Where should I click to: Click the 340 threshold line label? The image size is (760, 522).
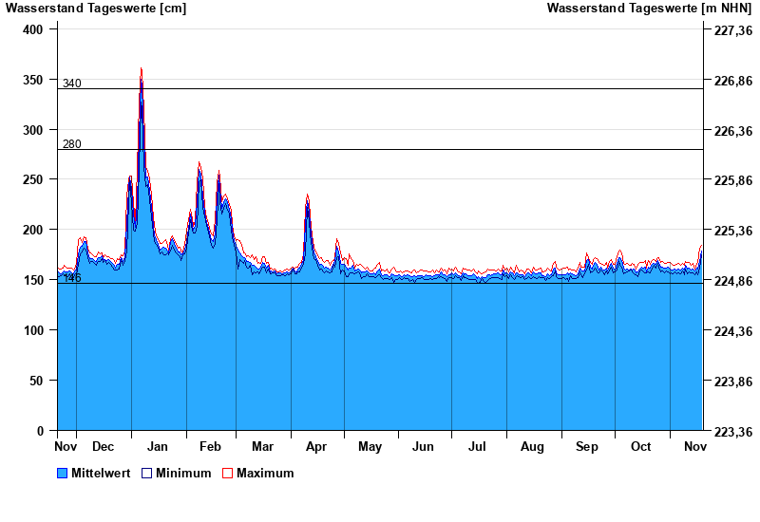point(72,84)
